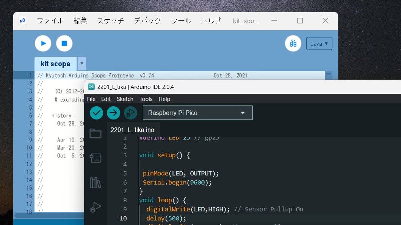Open the Raspberry Pi Pico board selector
401x225 pixels.
point(198,113)
